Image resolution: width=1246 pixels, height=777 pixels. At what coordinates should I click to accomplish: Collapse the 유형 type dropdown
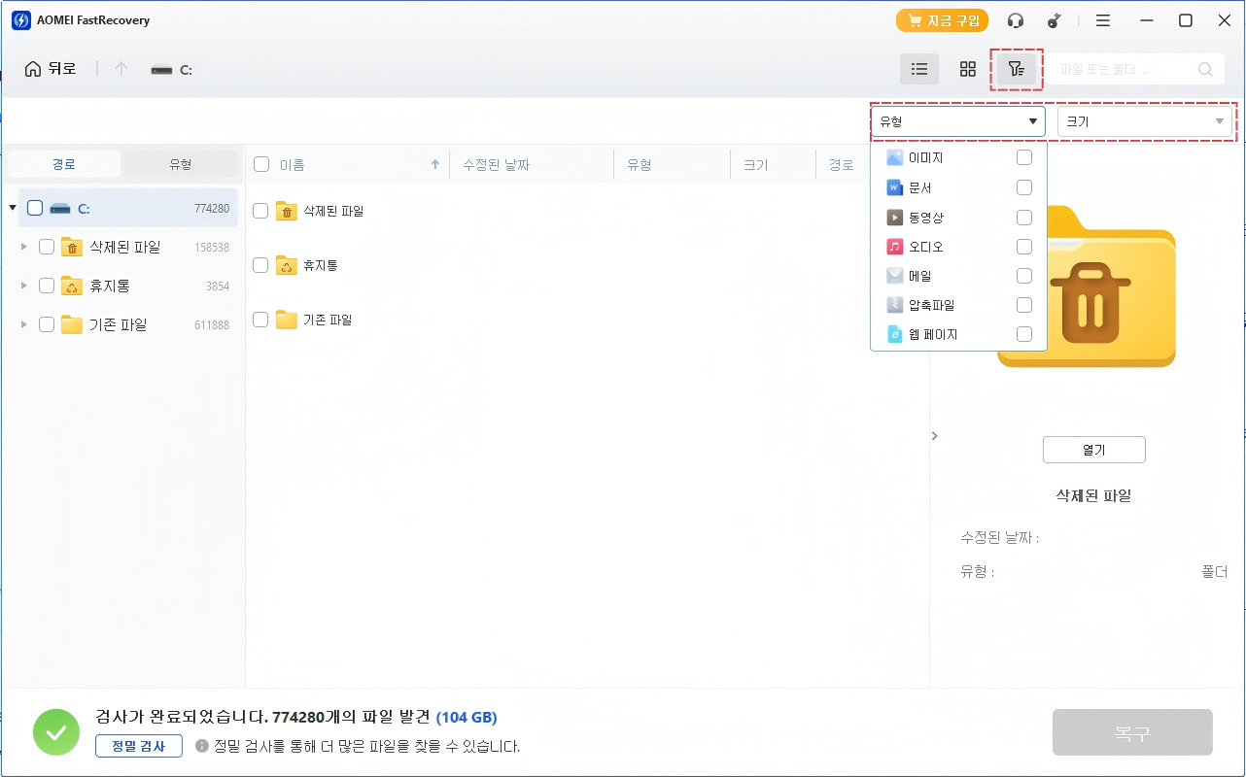pyautogui.click(x=957, y=121)
